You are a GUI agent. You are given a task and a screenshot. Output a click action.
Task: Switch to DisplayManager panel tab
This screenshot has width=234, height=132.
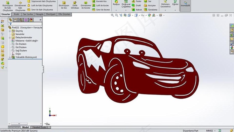[x=31, y=20]
